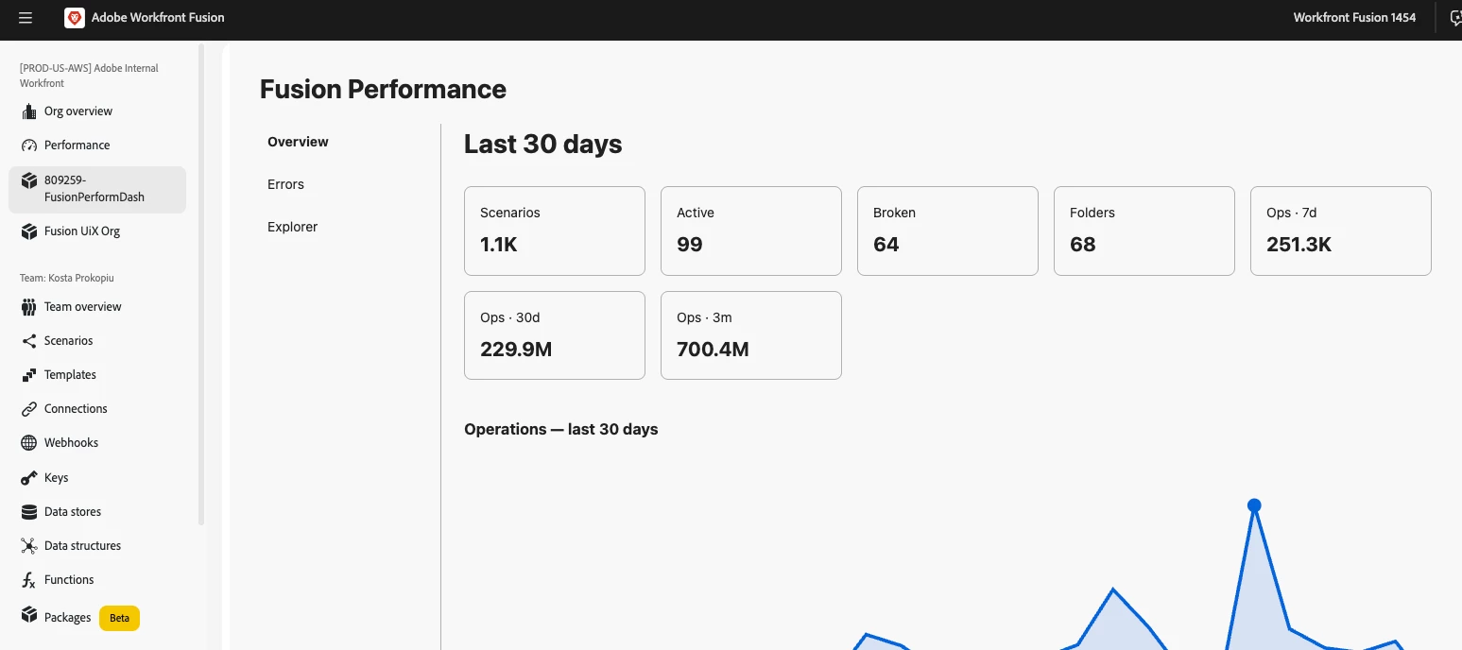This screenshot has width=1462, height=650.
Task: Open the Keys section
Action: (x=56, y=478)
